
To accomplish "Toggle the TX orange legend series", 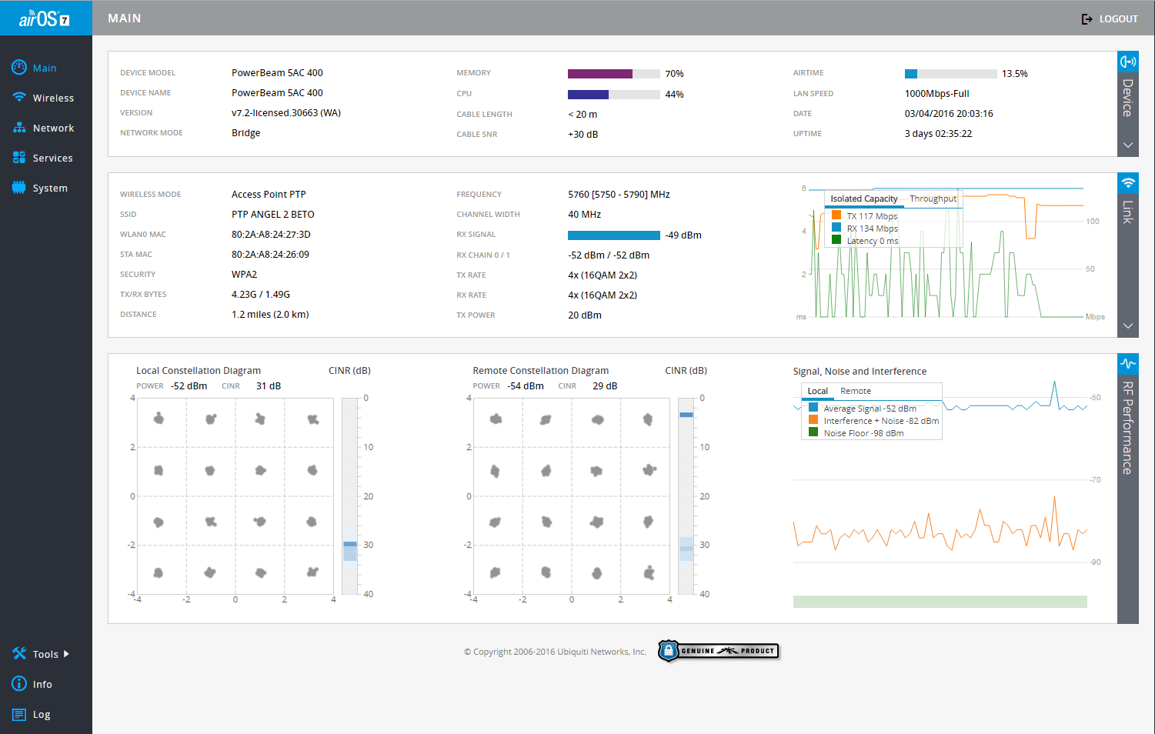I will click(836, 215).
